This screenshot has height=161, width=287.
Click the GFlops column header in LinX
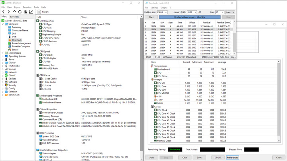[x=192, y=23]
